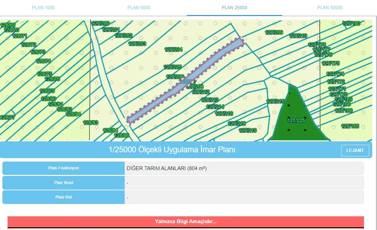Click parcel label 127/204 on the map
This screenshot has width=377, height=230.
(x=174, y=50)
